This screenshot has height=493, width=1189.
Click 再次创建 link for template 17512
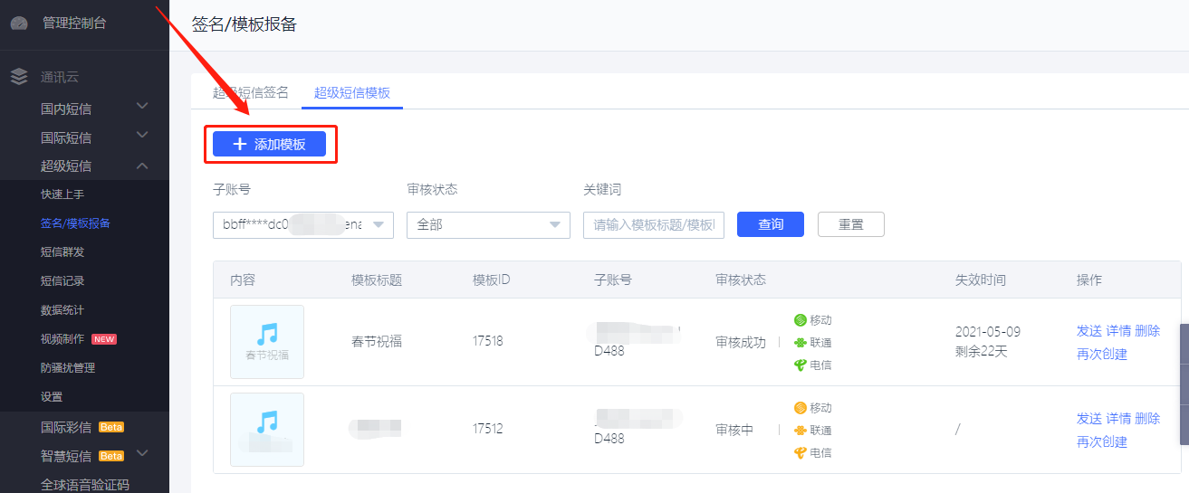1102,442
